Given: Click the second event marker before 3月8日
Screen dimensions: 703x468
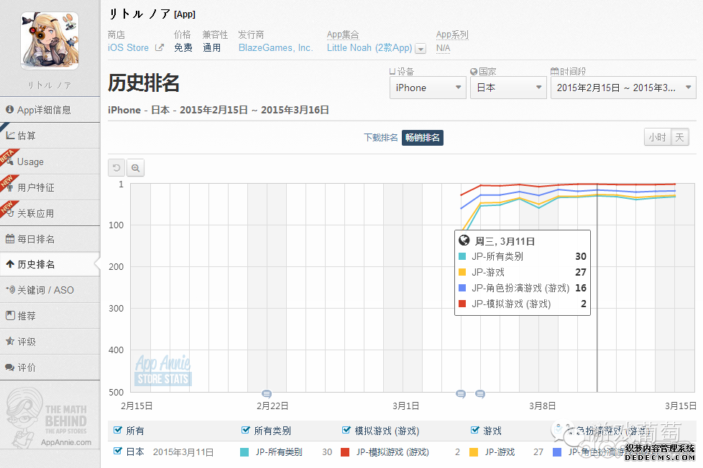Looking at the screenshot, I should [480, 394].
